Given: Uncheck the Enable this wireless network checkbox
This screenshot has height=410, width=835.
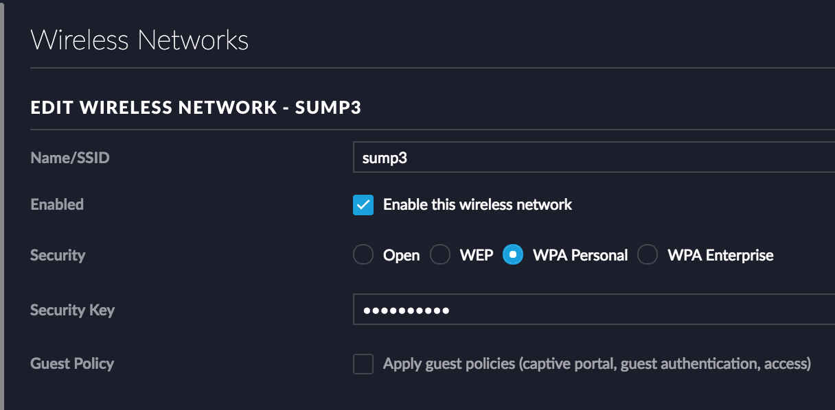Looking at the screenshot, I should (363, 204).
